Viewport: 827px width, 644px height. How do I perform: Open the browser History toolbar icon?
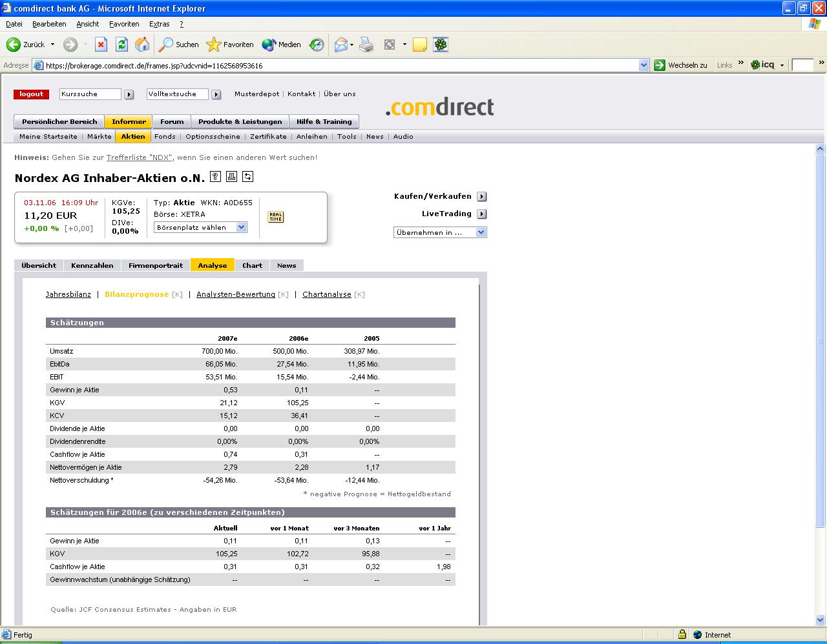pos(317,45)
